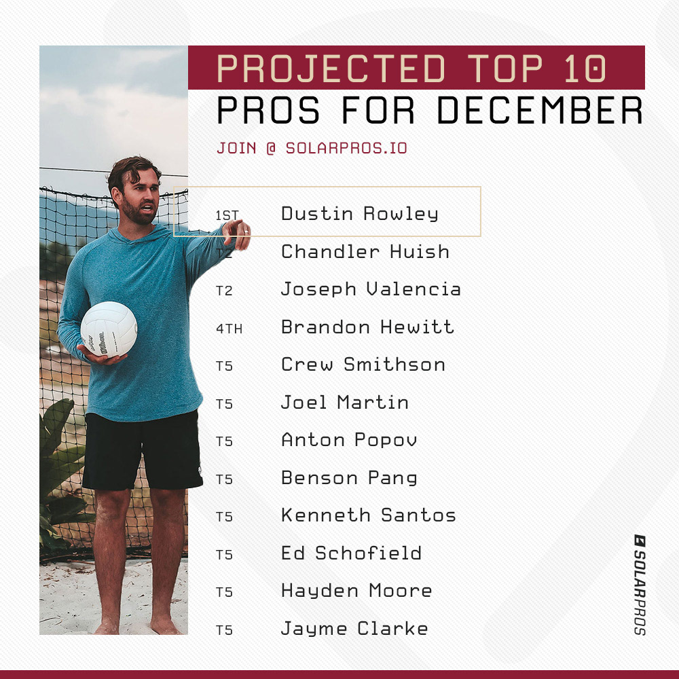Click the Brandon Hewitt entry
The image size is (679, 679).
point(367,327)
